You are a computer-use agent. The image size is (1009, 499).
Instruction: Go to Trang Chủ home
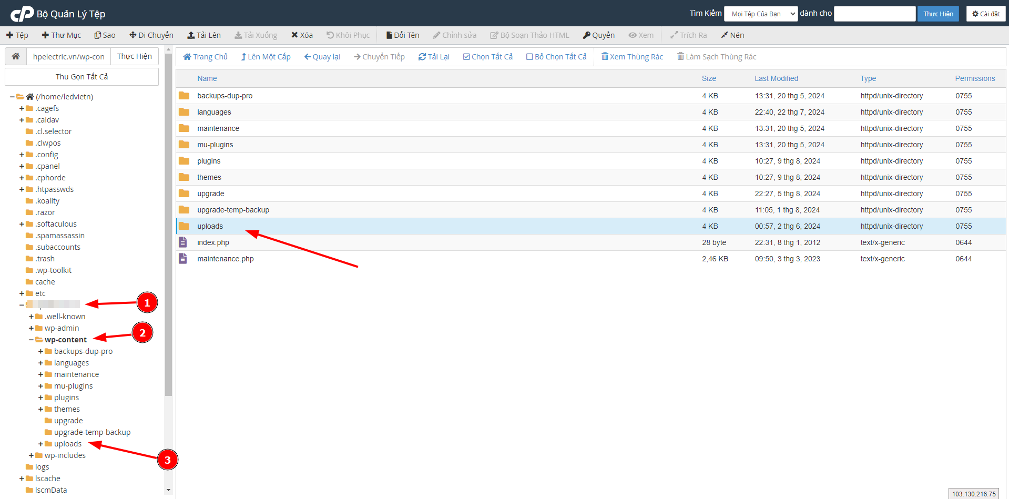tap(206, 57)
